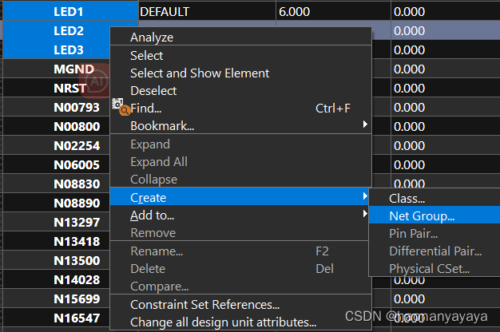Expand the Add to submenu arrow
Viewport: 500px width, 332px height.
[x=365, y=213]
